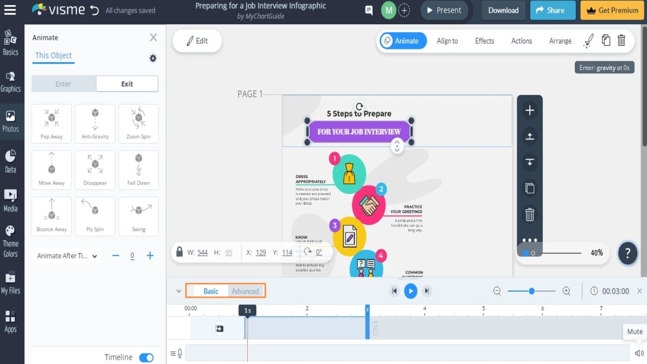Open animation settings gear
The image size is (647, 364).
pos(153,59)
